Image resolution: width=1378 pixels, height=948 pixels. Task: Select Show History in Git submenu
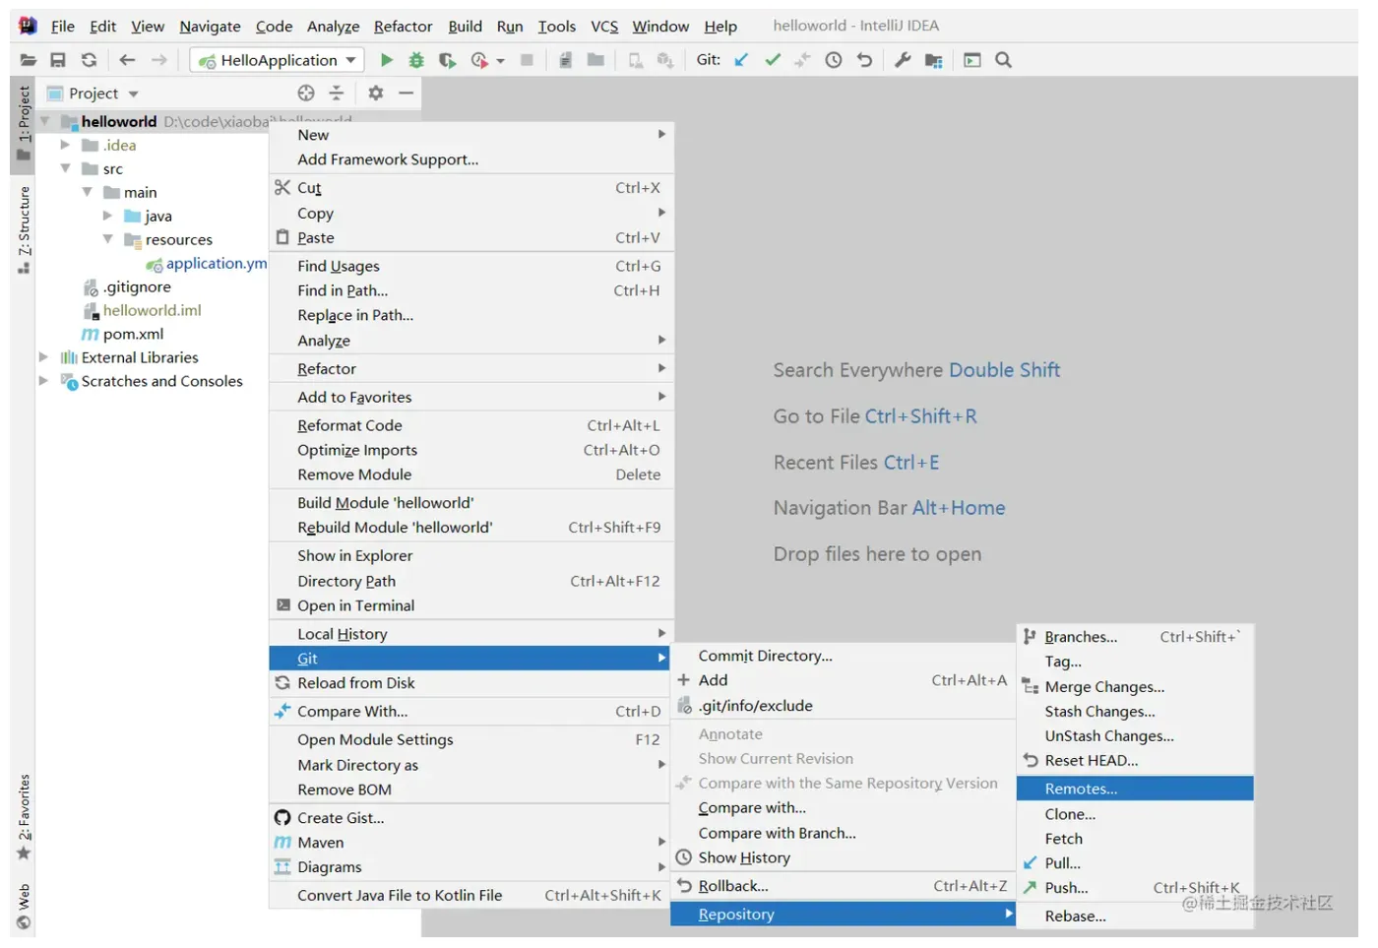[x=843, y=857]
